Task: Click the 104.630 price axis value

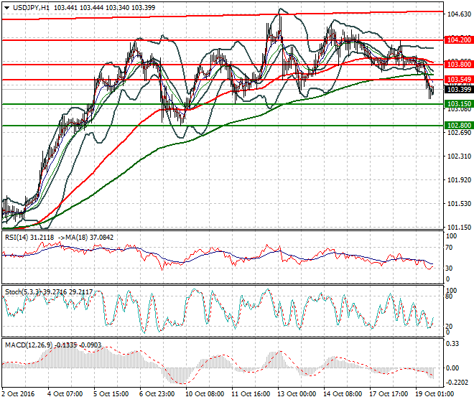Action: pyautogui.click(x=459, y=14)
